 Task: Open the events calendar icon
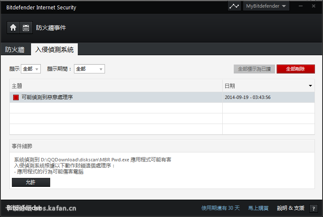point(26,28)
